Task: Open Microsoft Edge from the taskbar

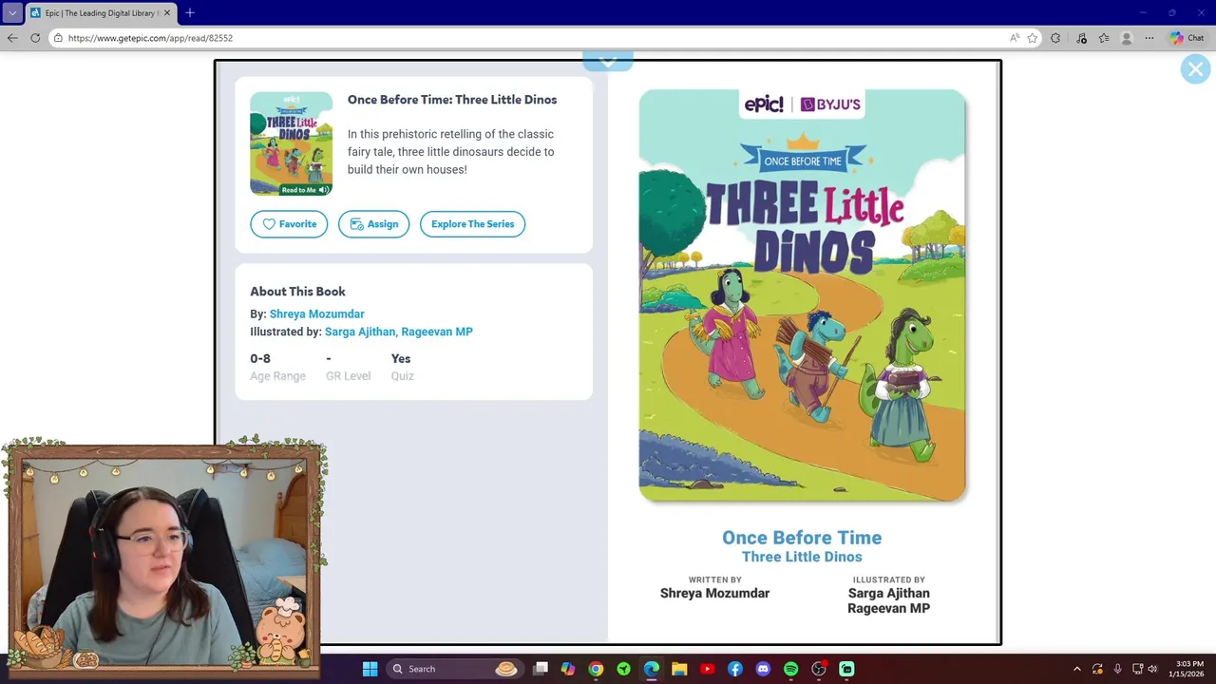Action: point(652,669)
